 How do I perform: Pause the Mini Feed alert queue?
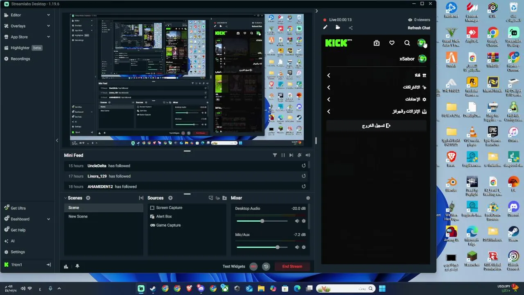(x=283, y=155)
